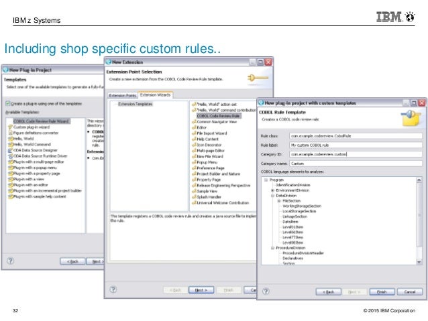This screenshot has width=428, height=321.
Task: Select Project Builder and Nature entry
Action: point(219,174)
